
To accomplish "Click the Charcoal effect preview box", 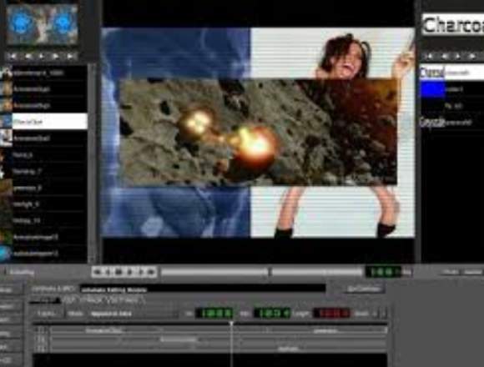I will click(x=452, y=25).
